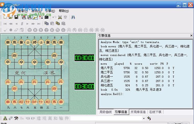This screenshot has width=194, height=124.
Task: Toggle the analyze mode toolbar icon
Action: click(x=35, y=17)
